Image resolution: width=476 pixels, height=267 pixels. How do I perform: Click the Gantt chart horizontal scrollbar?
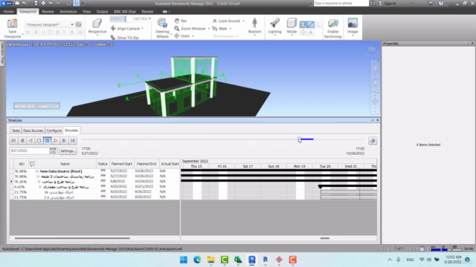(324, 238)
